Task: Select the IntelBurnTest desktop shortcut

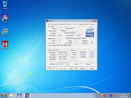Action: click(x=5, y=32)
